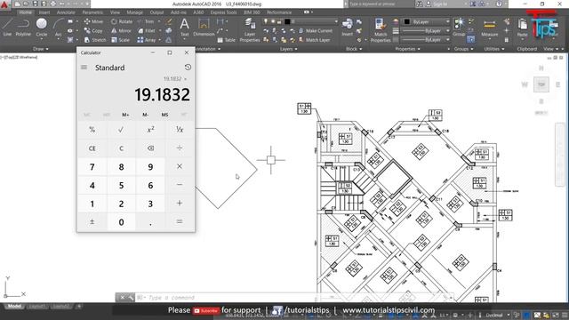
Task: Click calculator CE key
Action: [92, 148]
